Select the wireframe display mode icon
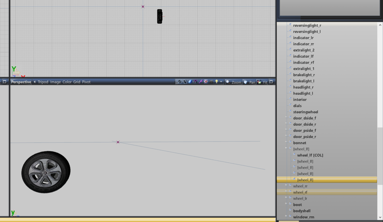 pos(180,82)
